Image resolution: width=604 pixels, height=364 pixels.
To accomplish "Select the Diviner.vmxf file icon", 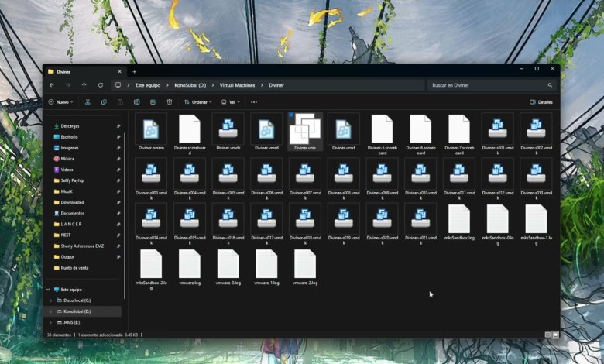I will coord(344,129).
